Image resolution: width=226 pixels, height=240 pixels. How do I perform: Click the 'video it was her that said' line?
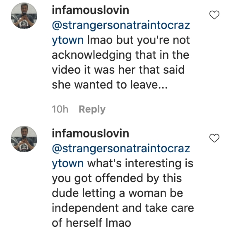click(x=118, y=70)
